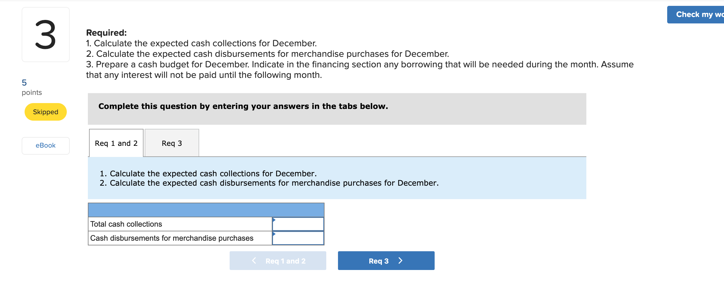This screenshot has width=724, height=294.
Task: Click the right chevron inside Req 3 button
Action: pyautogui.click(x=400, y=260)
